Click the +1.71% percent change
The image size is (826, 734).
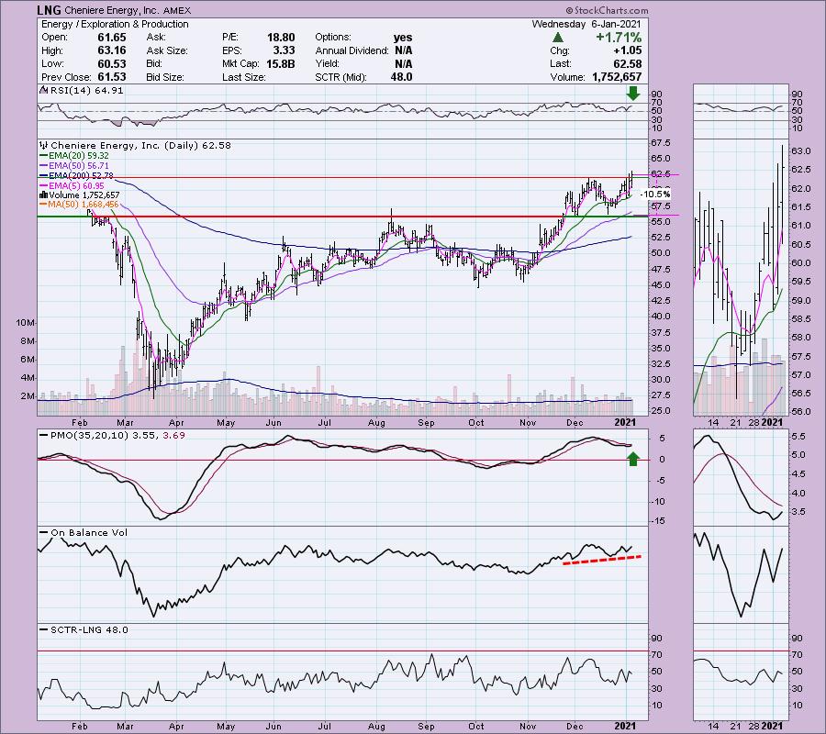pyautogui.click(x=619, y=38)
